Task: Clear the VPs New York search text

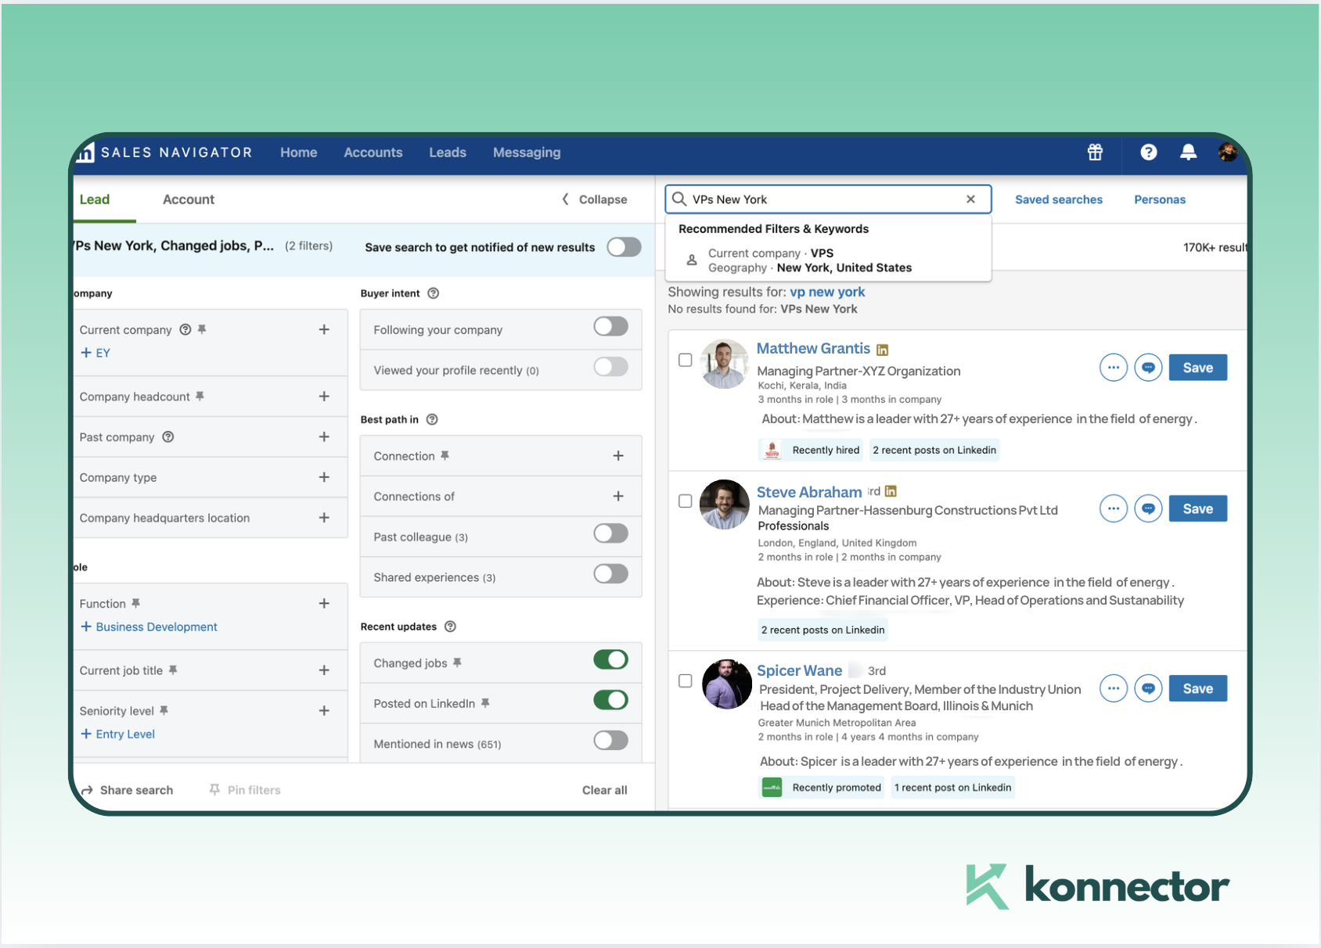Action: (x=970, y=199)
